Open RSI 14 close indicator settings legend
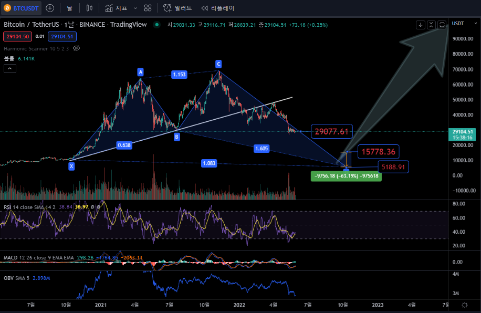This screenshot has height=313, width=481. point(29,207)
